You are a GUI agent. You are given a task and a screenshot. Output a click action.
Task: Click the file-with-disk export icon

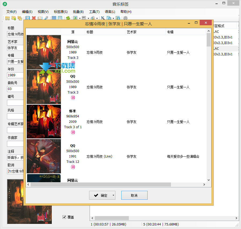(109, 18)
